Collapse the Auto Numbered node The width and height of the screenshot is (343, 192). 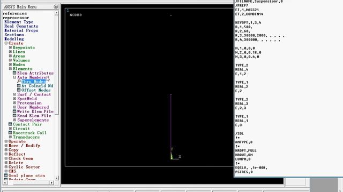click(14, 77)
